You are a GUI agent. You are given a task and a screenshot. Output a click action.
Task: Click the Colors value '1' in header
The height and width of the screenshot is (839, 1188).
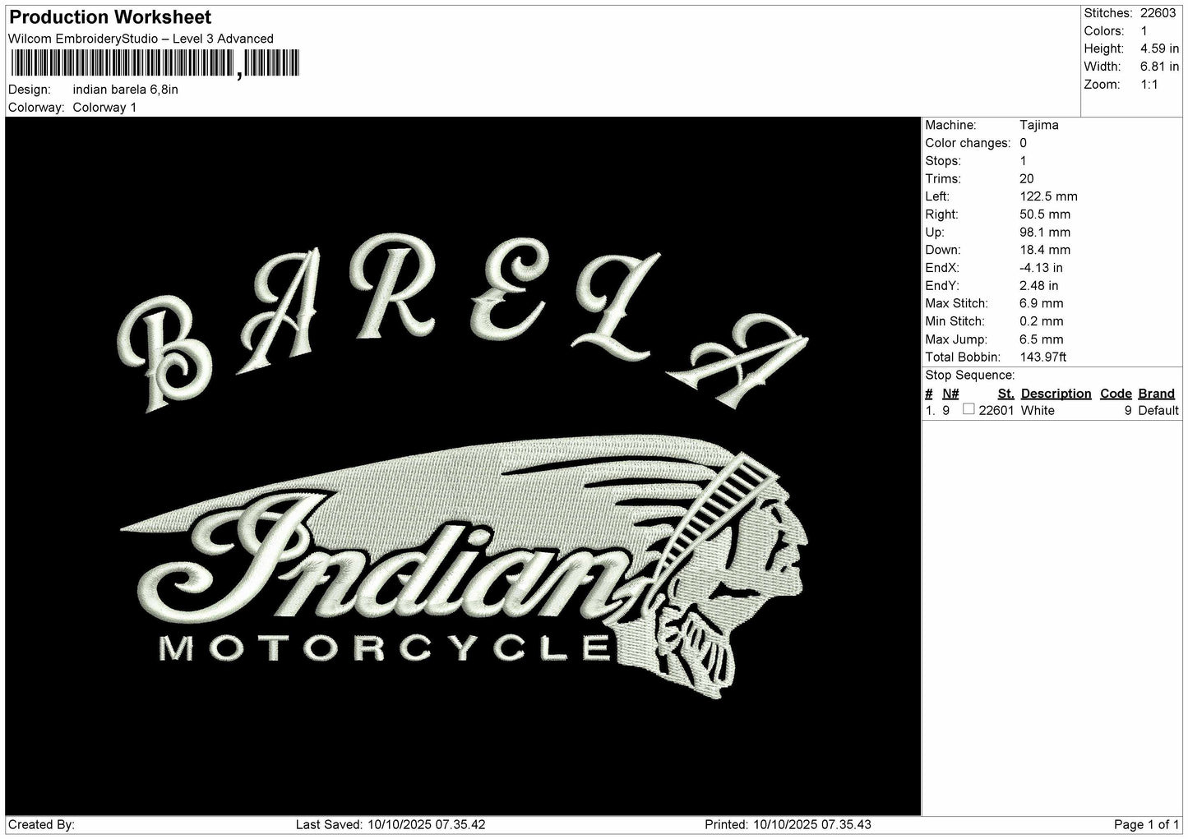[1144, 31]
